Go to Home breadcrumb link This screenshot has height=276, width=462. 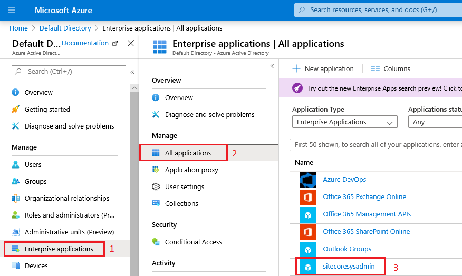18,28
